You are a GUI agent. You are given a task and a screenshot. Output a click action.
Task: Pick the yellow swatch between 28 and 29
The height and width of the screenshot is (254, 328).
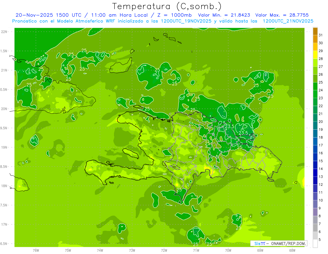click(315, 55)
